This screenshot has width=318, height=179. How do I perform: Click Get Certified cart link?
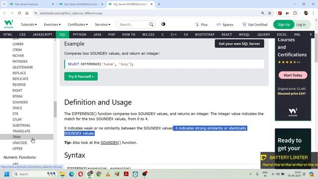[x=255, y=24]
